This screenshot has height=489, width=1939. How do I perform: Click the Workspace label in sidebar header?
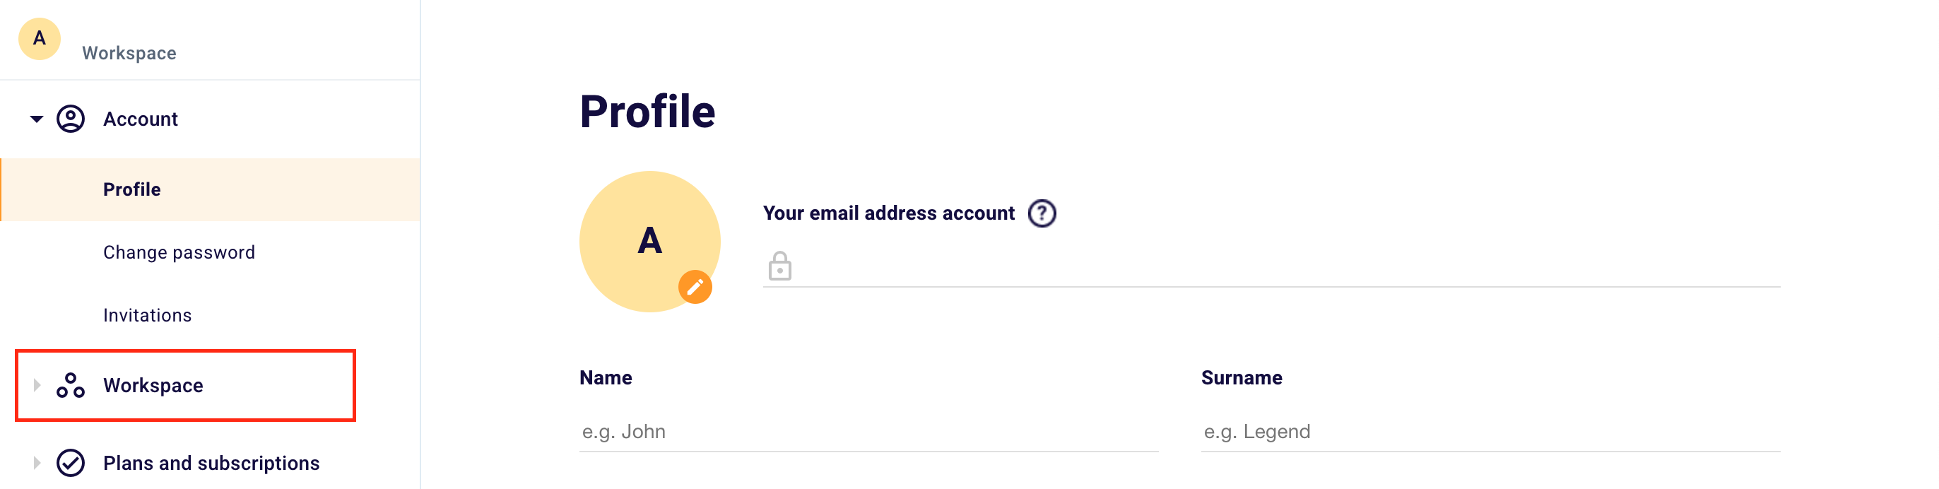pos(129,54)
